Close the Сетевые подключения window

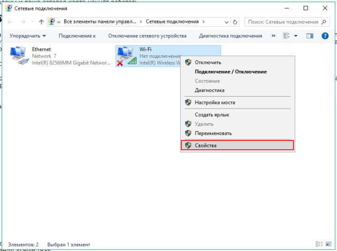coord(325,8)
